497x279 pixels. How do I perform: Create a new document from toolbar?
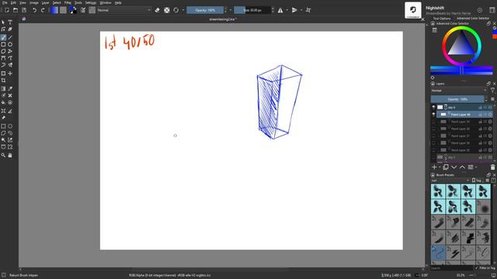[7, 10]
